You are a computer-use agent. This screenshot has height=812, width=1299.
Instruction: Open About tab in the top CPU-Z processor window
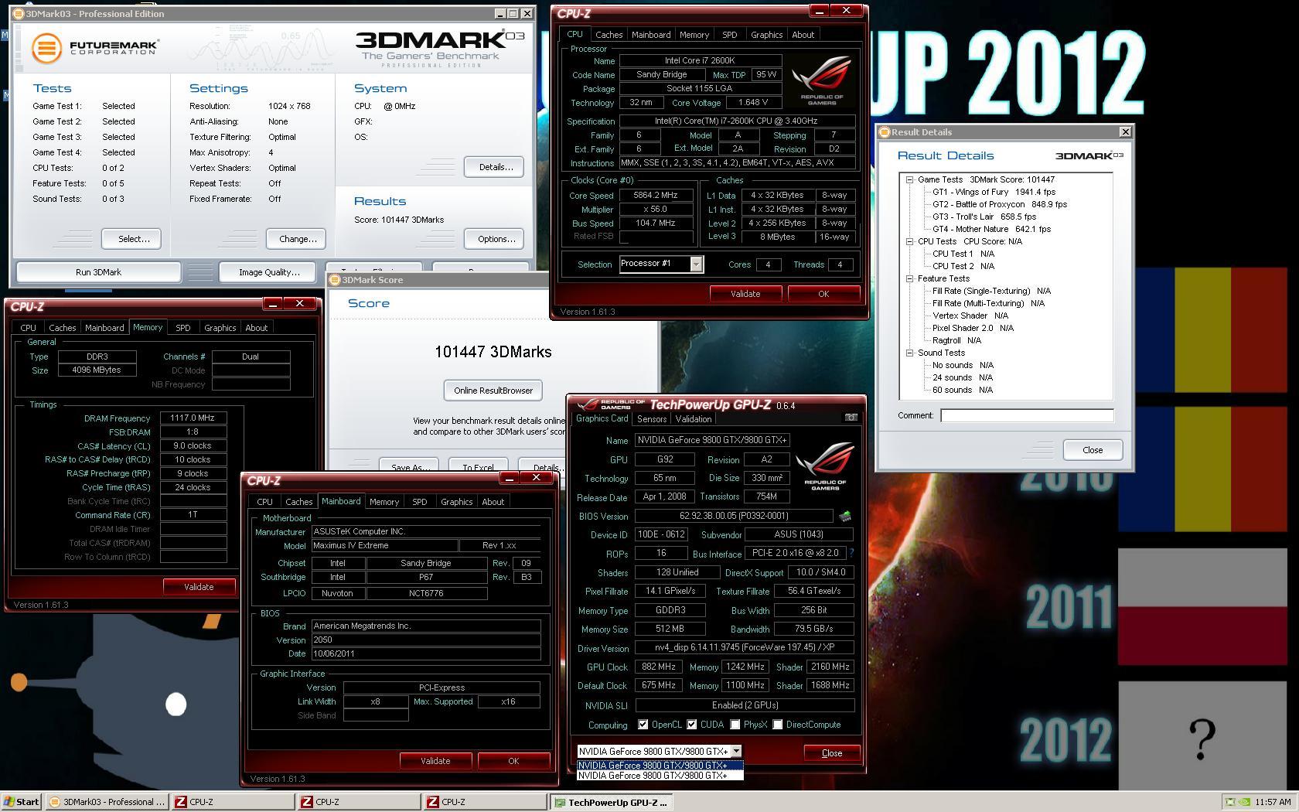tap(803, 35)
